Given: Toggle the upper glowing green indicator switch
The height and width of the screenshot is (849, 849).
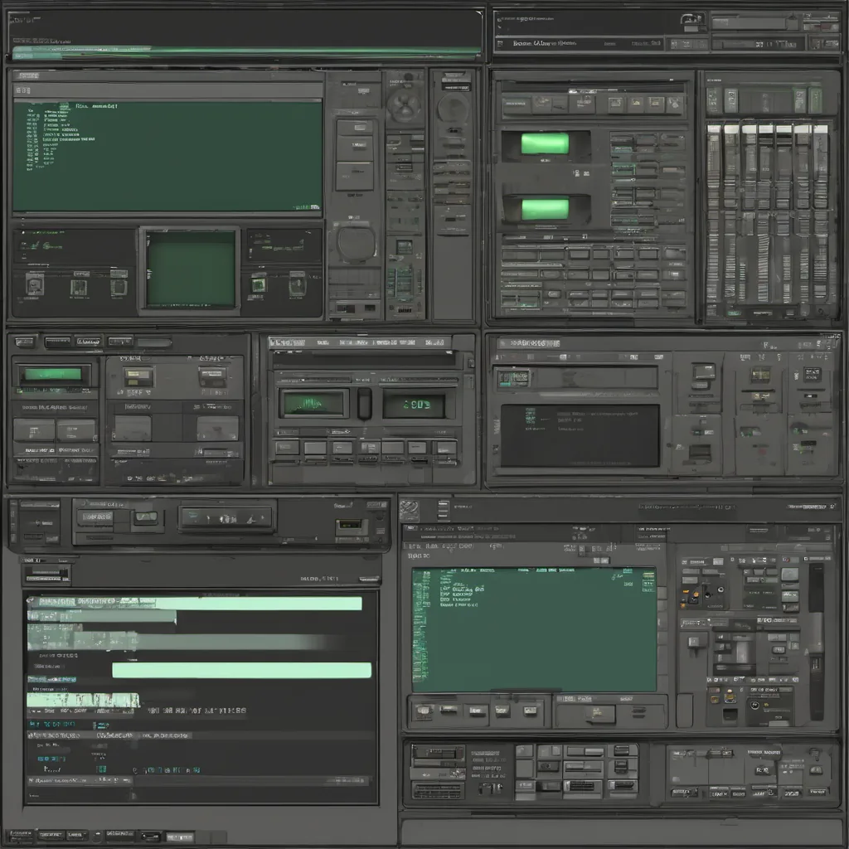Looking at the screenshot, I should coord(545,144).
